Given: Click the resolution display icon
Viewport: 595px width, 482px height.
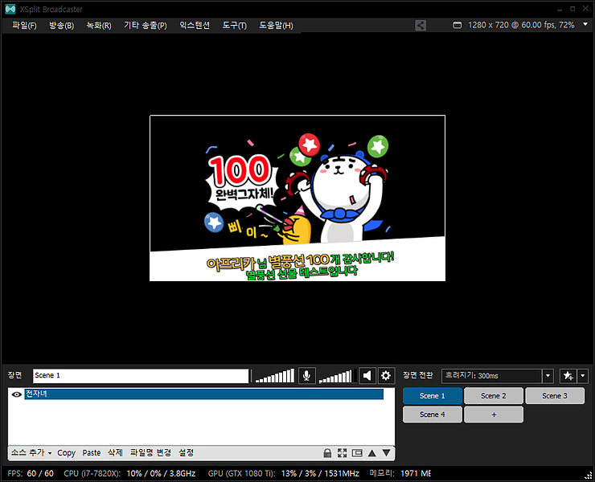Looking at the screenshot, I should (458, 26).
